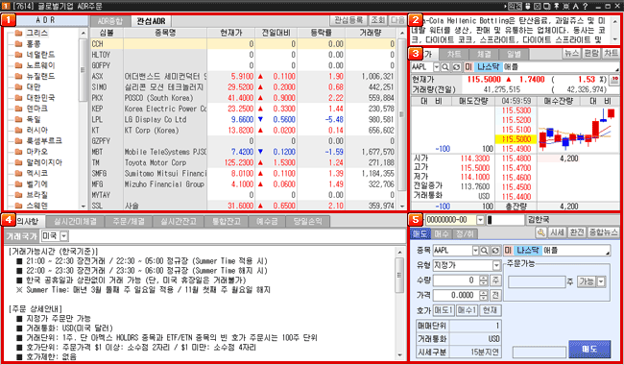Click magnifier search icon next to quote AAPL
This screenshot has height=365, width=624.
444,67
